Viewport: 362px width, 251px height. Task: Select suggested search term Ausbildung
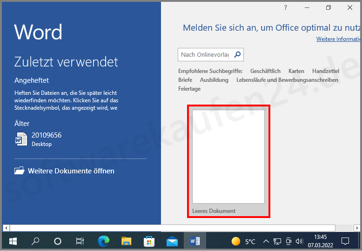pos(214,80)
